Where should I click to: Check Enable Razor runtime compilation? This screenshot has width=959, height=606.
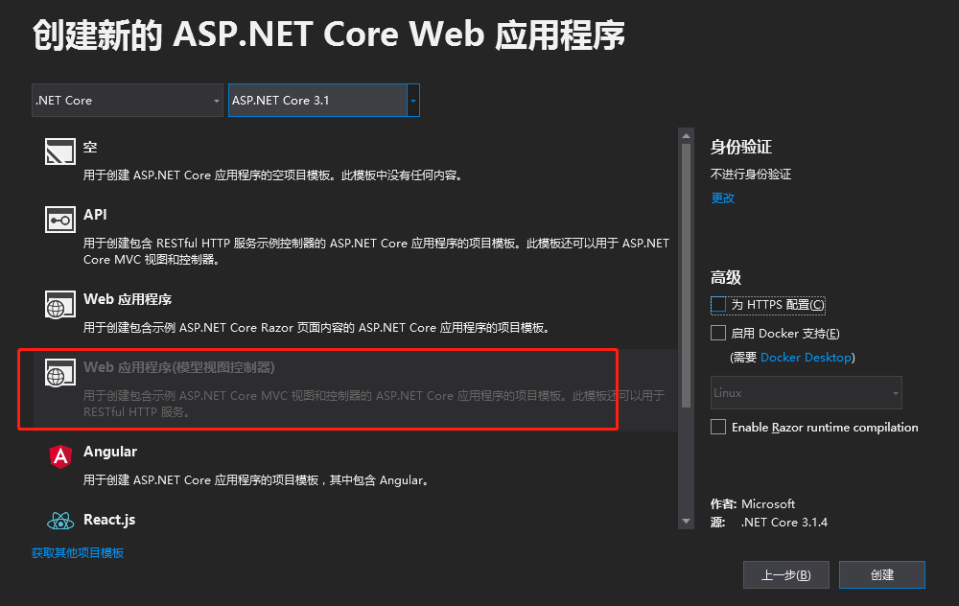click(718, 427)
